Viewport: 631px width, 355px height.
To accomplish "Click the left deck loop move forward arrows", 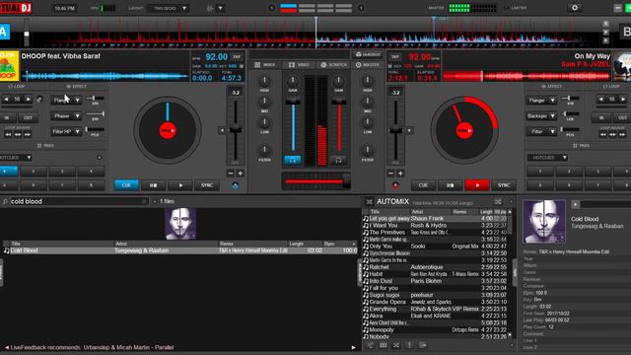I will coord(27,134).
